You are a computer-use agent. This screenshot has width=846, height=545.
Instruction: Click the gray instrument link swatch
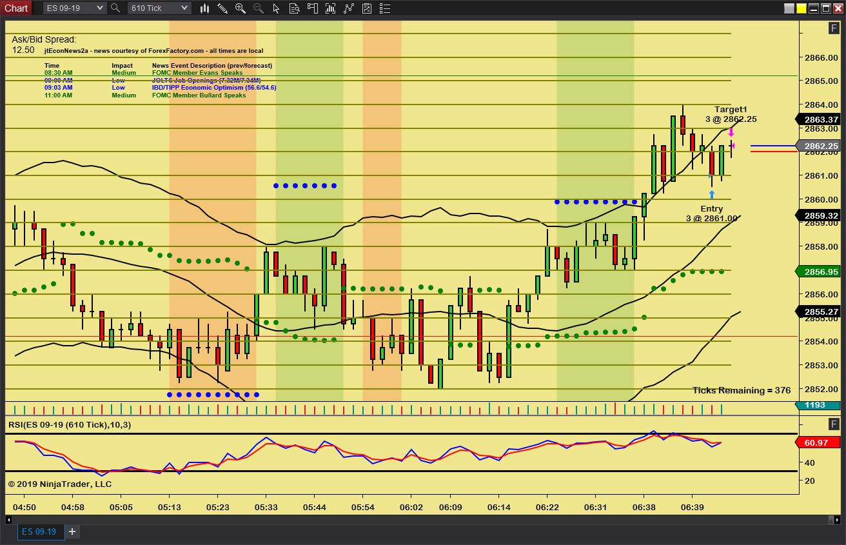click(789, 8)
